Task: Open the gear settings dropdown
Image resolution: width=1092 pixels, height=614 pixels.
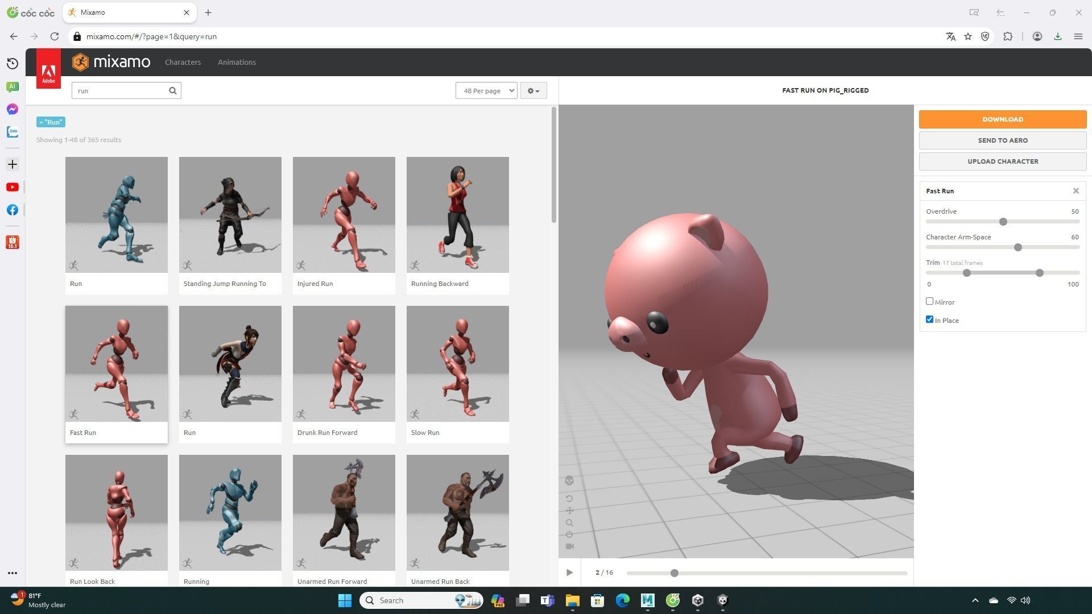Action: tap(533, 90)
